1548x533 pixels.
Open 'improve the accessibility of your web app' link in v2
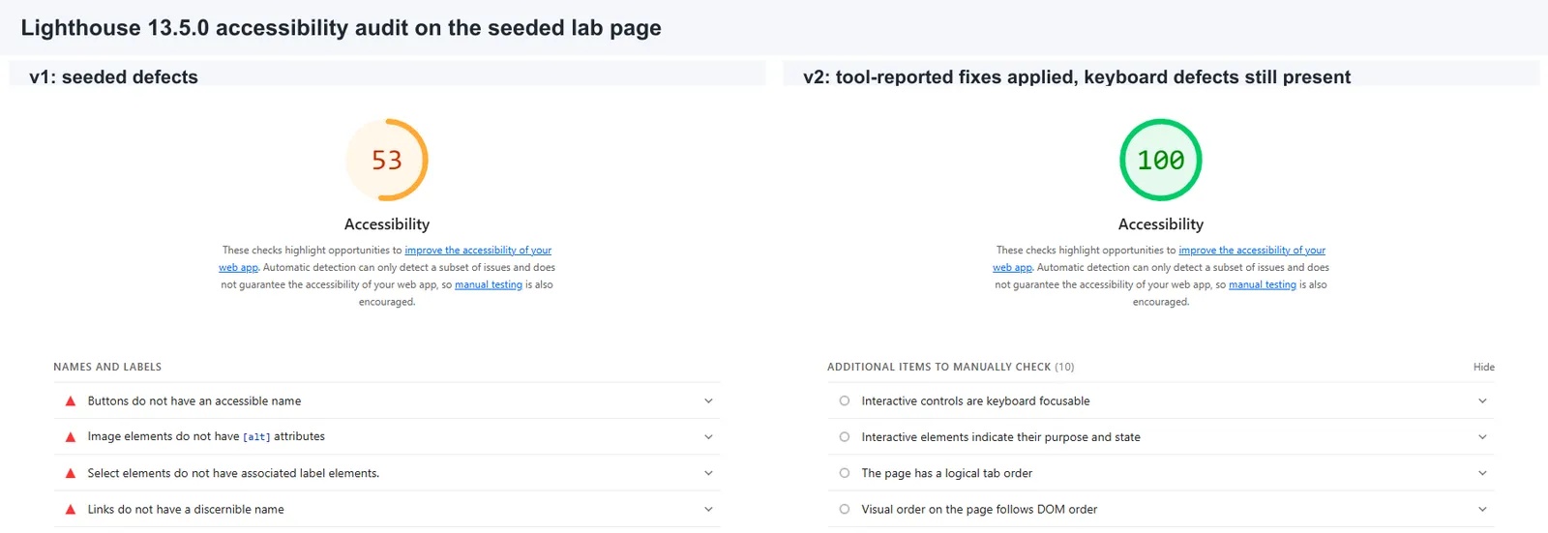click(1252, 251)
